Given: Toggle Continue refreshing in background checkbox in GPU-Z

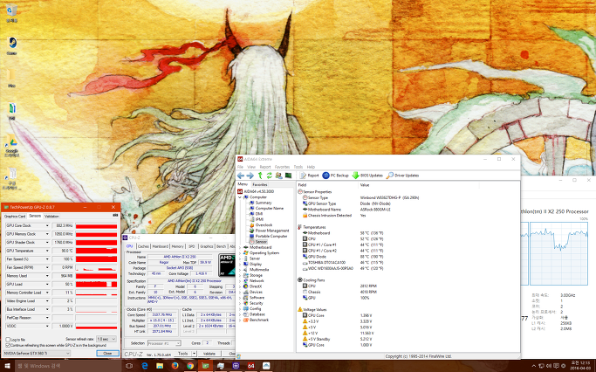Looking at the screenshot, I should pos(8,345).
